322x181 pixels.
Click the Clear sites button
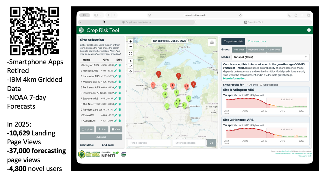tap(116, 129)
